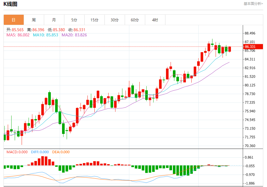This screenshot has width=267, height=187.
Task: Open the 4时 interval tab
Action: (x=155, y=20)
